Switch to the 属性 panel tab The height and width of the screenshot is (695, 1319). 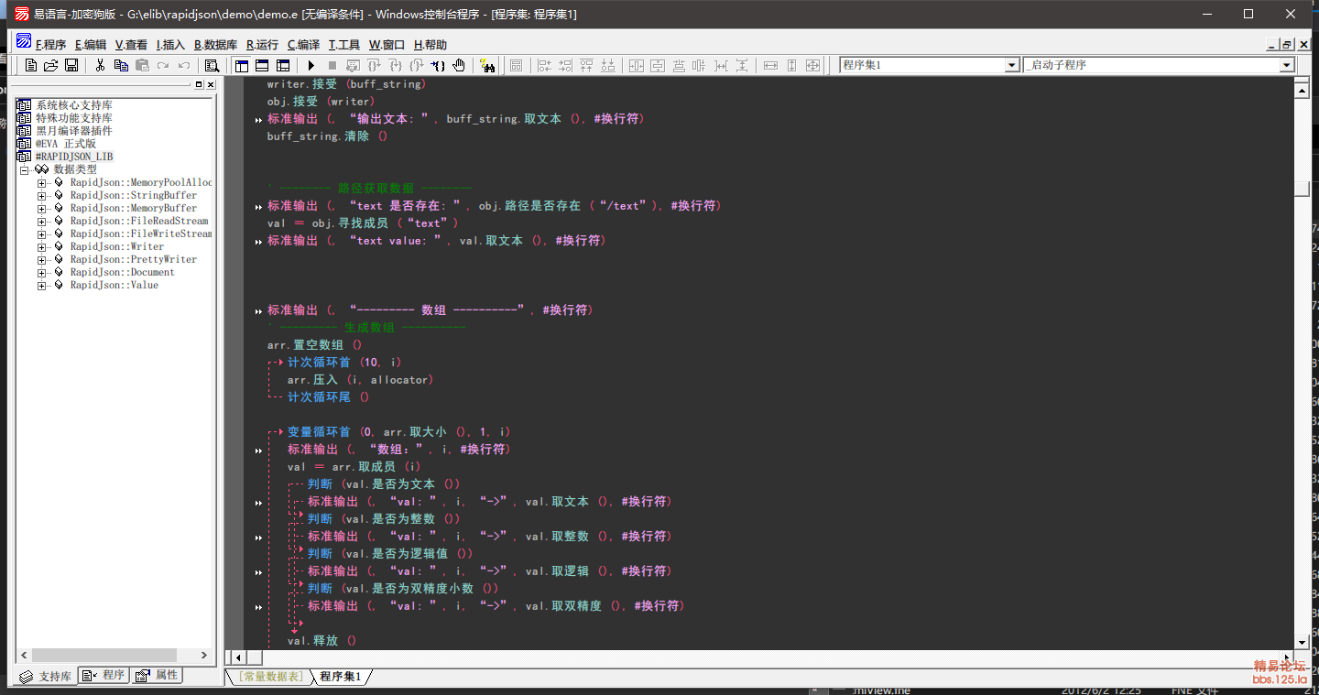click(157, 675)
